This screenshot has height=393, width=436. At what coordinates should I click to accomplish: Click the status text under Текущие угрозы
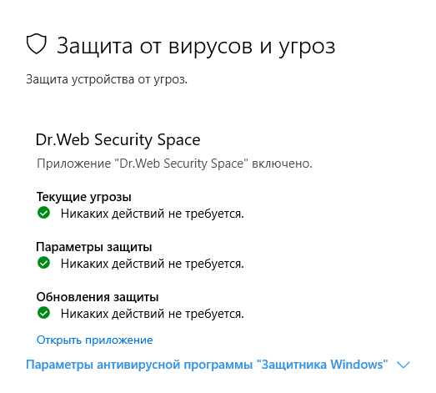click(153, 214)
